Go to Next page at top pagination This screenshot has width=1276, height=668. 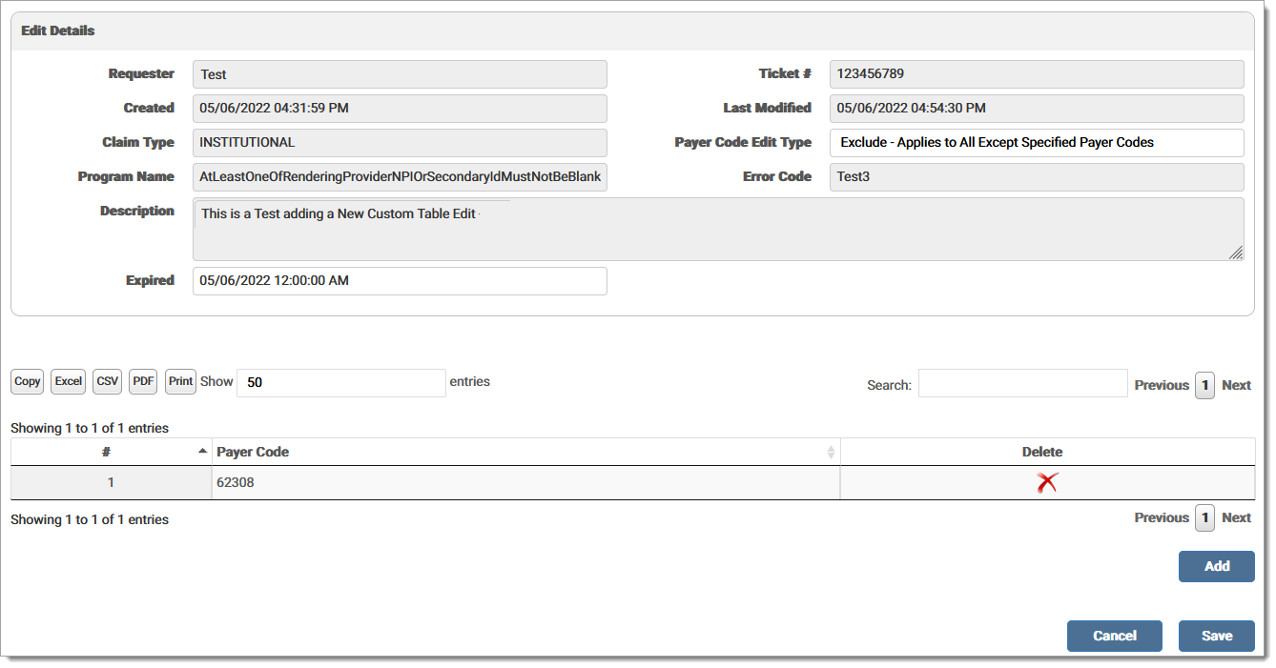[1236, 385]
